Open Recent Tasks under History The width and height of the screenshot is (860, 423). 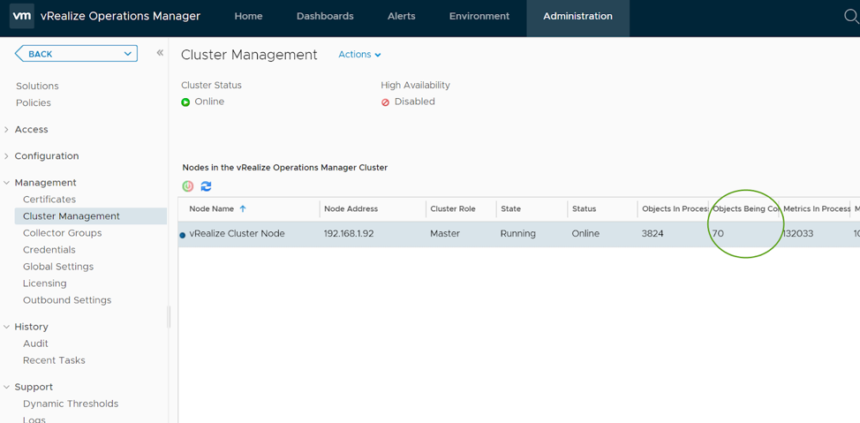(x=54, y=360)
